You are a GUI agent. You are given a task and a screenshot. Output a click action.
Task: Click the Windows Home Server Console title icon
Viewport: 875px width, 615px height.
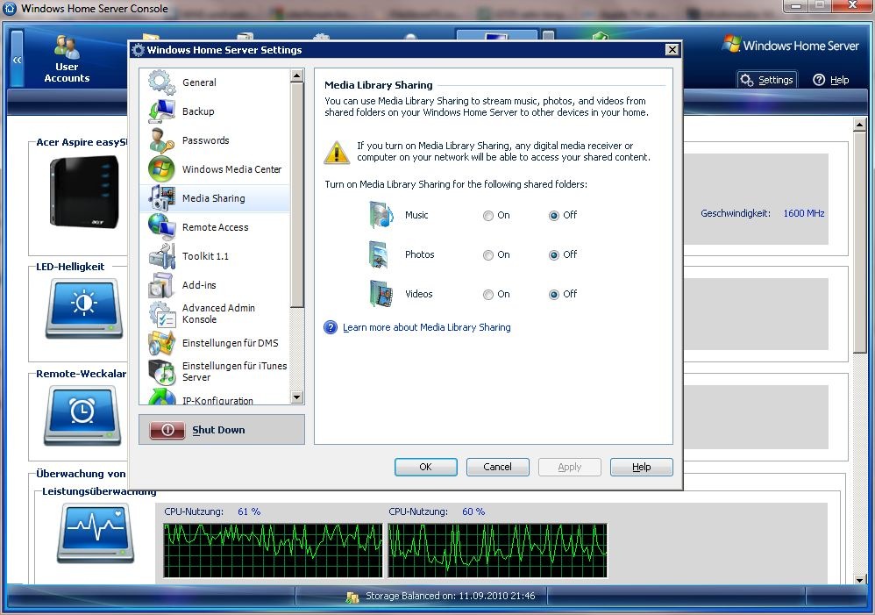point(10,9)
